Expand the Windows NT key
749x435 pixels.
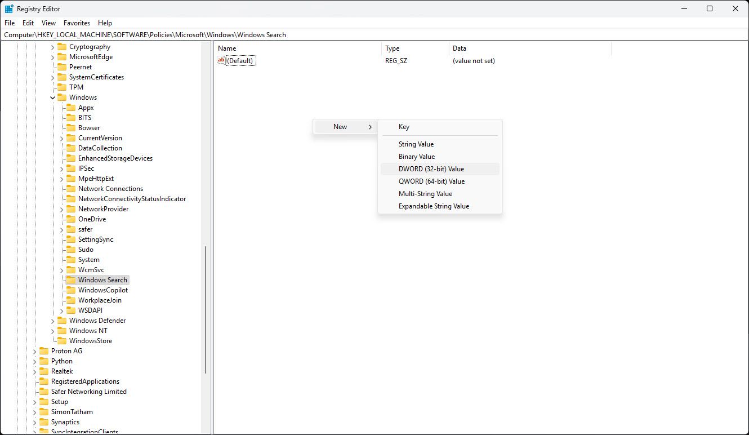click(53, 331)
